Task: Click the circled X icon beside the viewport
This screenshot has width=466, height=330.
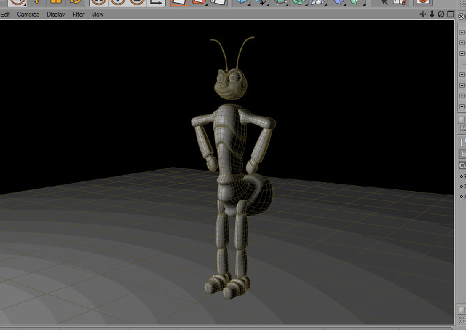Action: point(461,17)
